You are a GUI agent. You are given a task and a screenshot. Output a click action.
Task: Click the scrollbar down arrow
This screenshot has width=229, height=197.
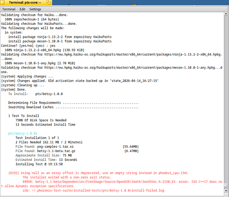tap(226, 191)
